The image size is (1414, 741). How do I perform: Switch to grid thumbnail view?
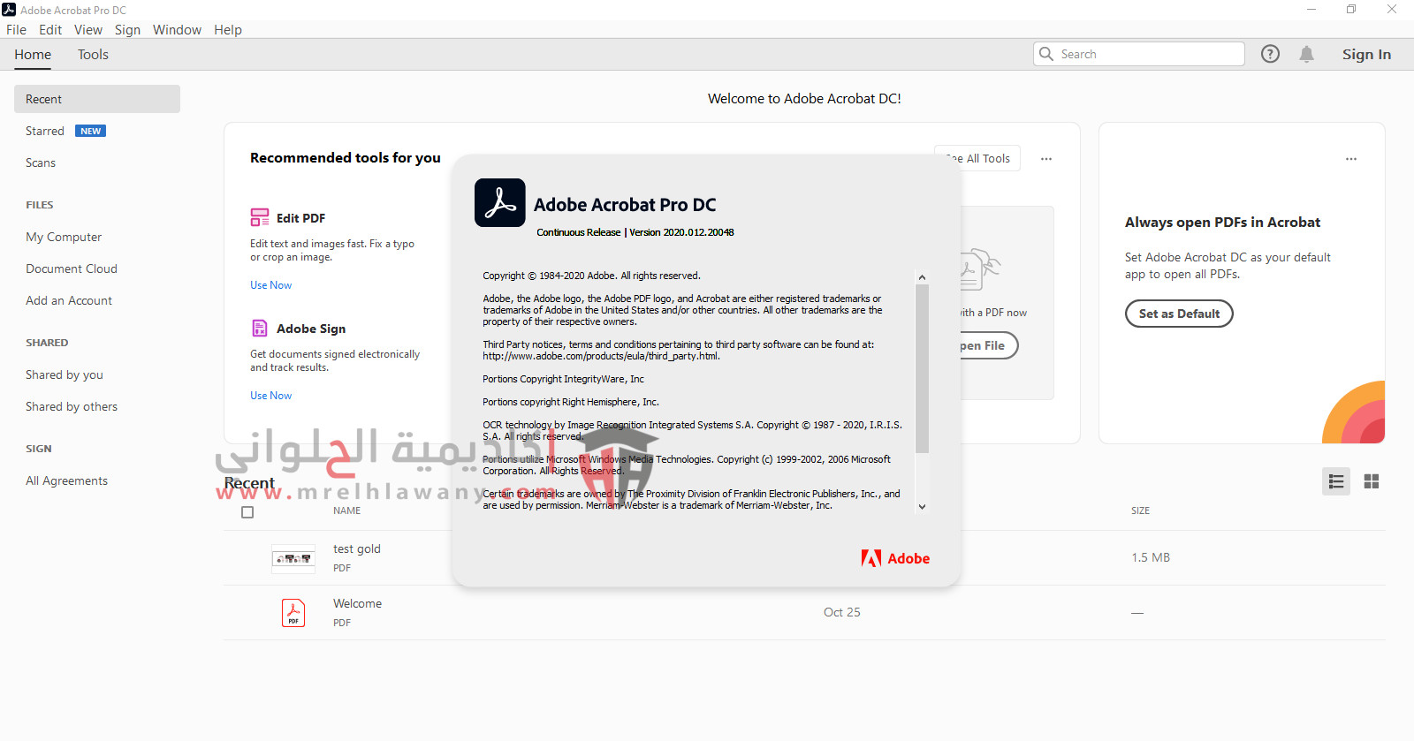pos(1371,481)
